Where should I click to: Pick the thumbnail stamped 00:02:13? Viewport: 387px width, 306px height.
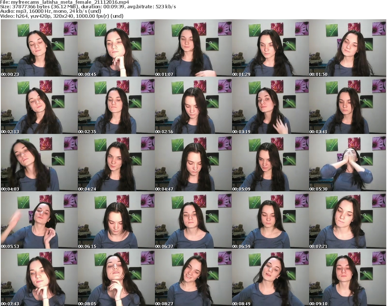point(39,105)
